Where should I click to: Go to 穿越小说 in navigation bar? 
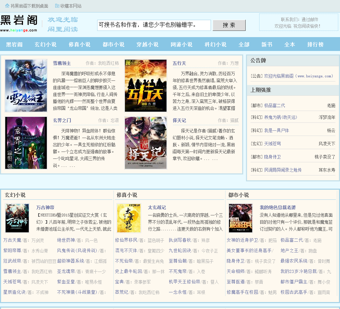[147, 44]
